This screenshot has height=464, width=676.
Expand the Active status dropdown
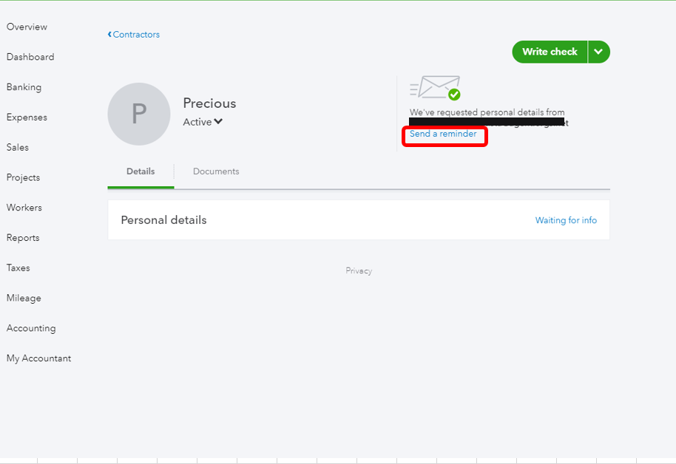tap(203, 122)
